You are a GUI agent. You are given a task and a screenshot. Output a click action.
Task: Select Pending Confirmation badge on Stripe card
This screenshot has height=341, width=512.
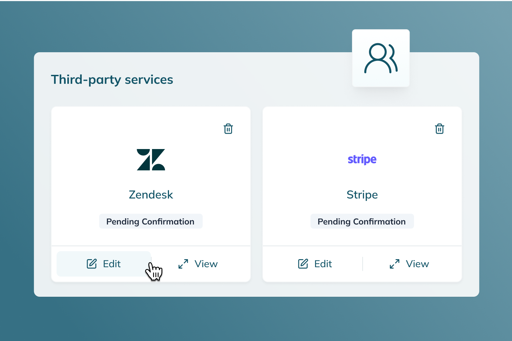tap(362, 221)
